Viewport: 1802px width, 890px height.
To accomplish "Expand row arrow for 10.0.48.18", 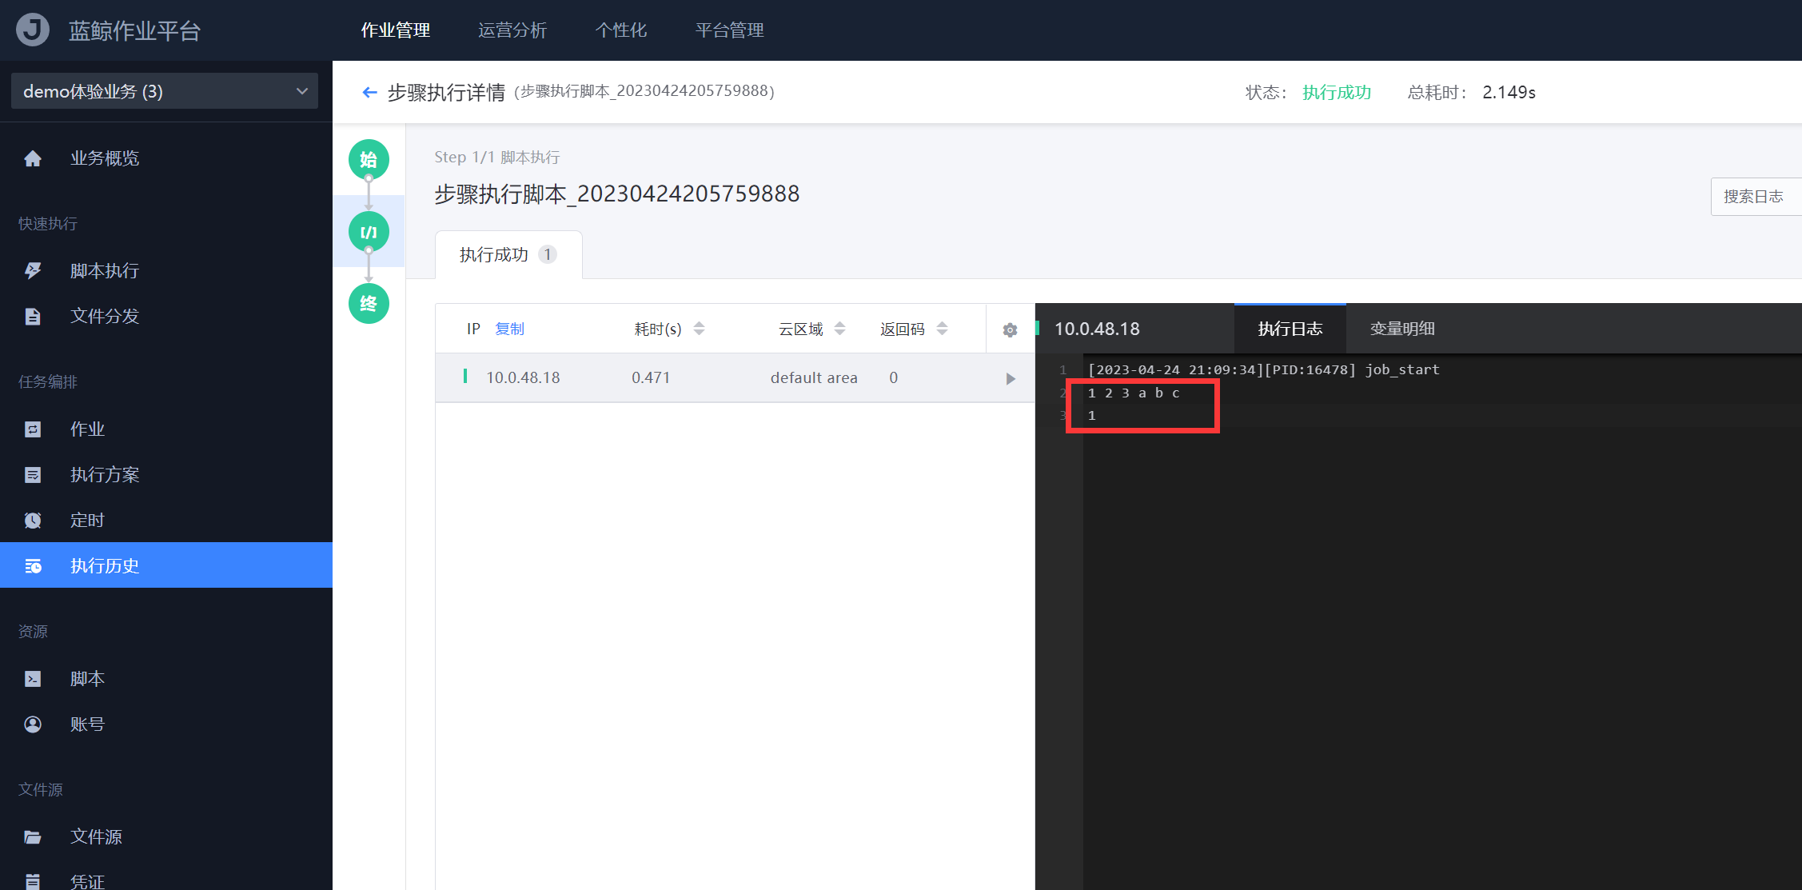I will [x=1011, y=378].
